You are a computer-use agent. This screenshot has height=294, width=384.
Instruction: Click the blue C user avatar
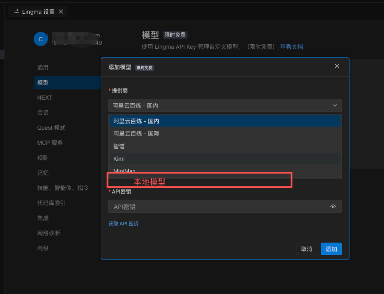[x=41, y=39]
